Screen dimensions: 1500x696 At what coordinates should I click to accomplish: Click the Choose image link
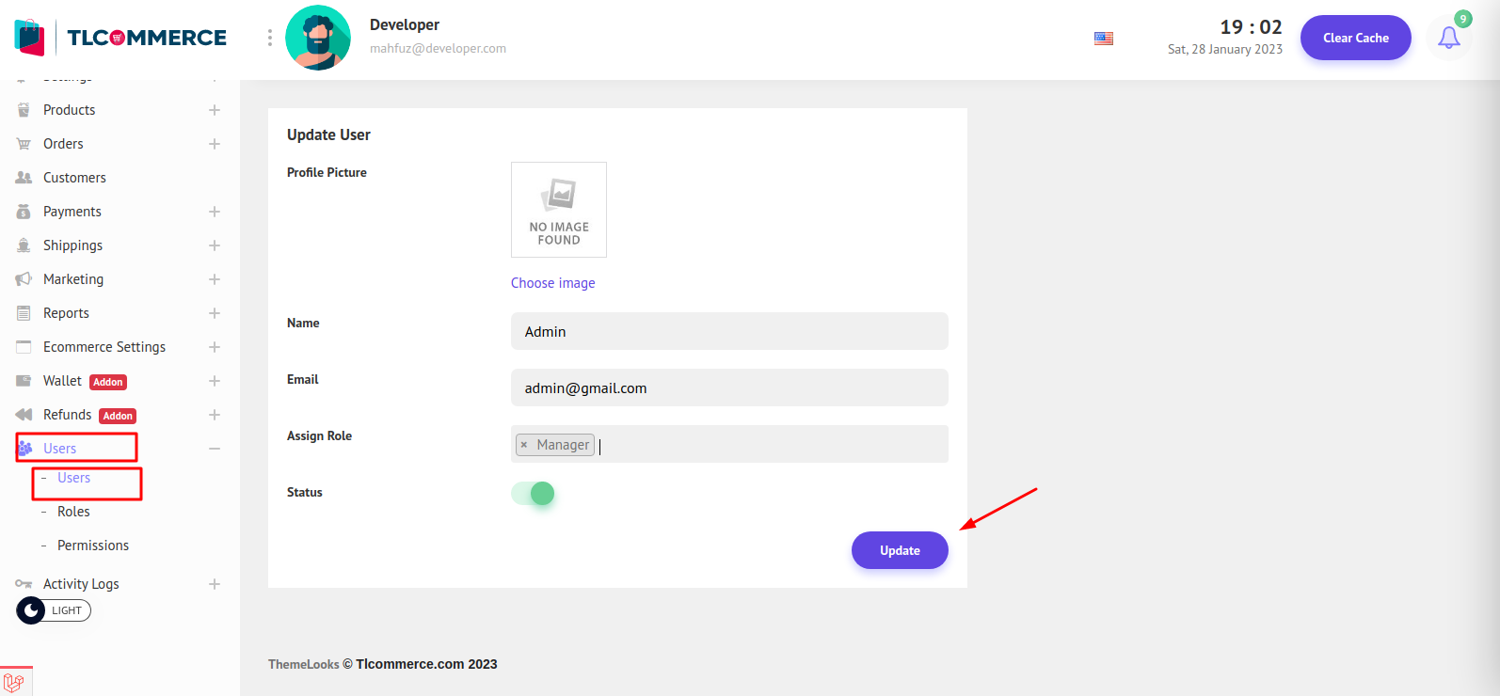coord(552,283)
